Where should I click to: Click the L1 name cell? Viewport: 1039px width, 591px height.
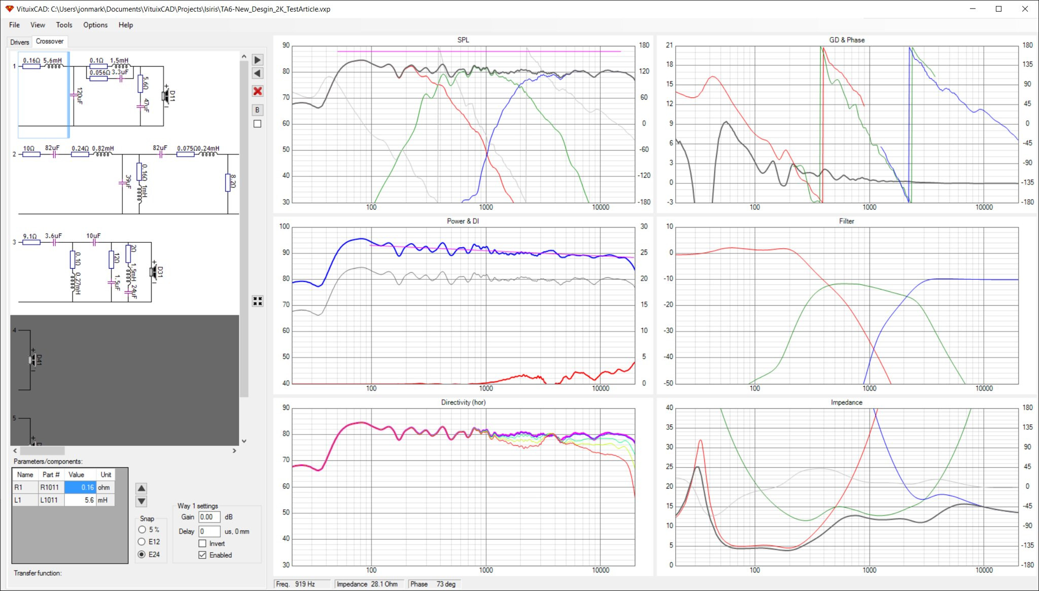point(25,500)
